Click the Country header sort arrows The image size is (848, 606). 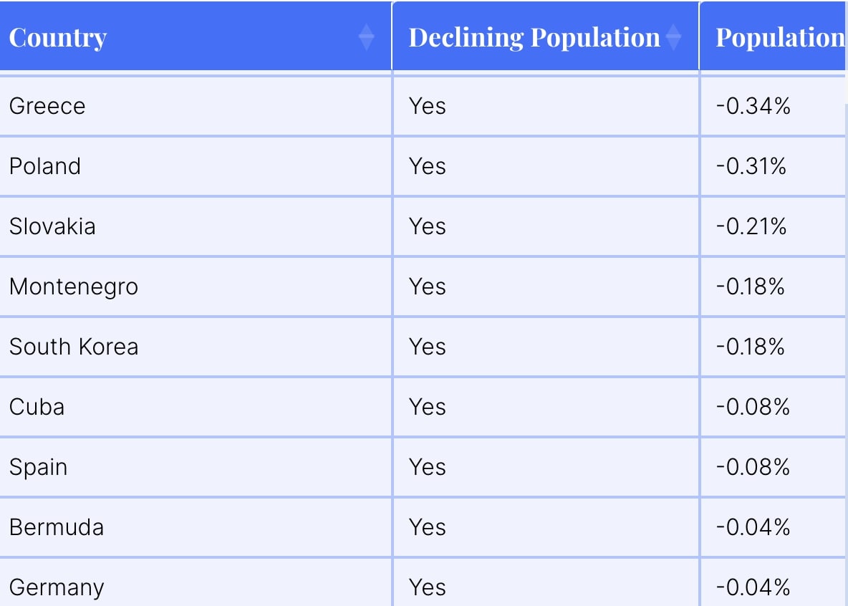(367, 37)
